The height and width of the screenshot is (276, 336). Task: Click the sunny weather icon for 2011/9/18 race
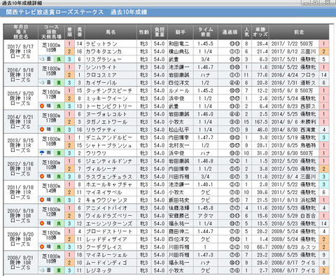tap(42, 200)
